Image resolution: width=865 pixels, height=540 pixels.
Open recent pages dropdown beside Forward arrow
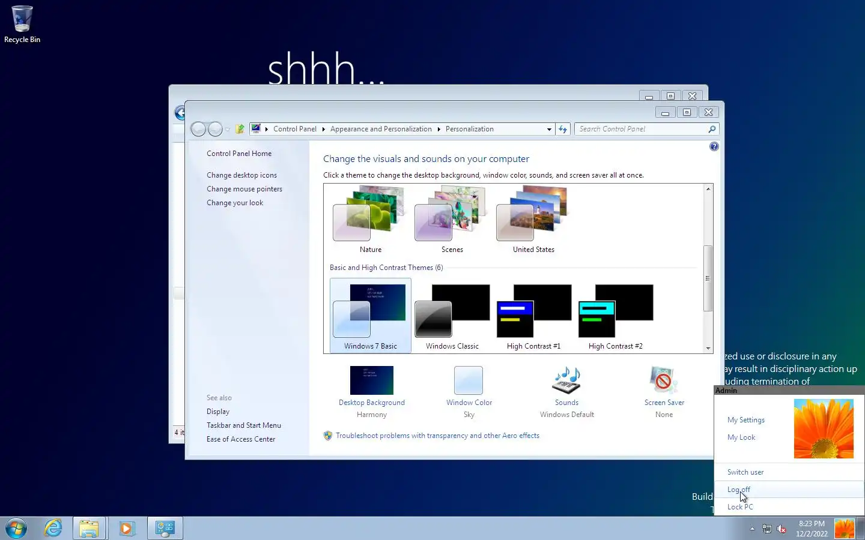[228, 130]
